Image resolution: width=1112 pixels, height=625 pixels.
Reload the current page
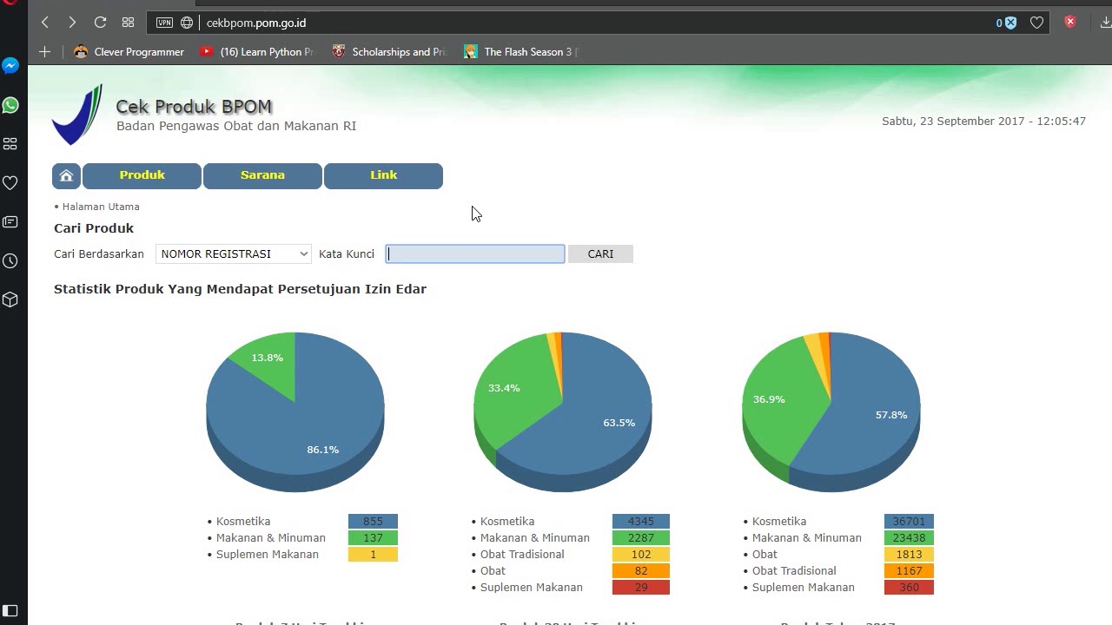pos(100,23)
